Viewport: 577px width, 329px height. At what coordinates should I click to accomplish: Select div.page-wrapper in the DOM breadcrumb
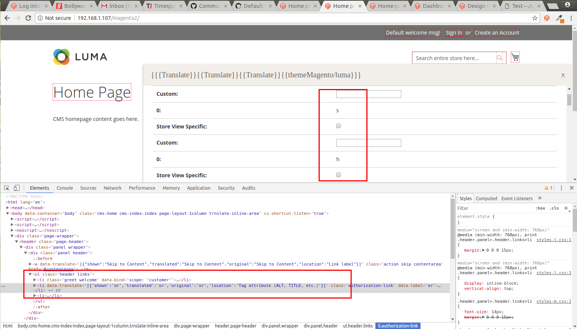(x=191, y=326)
